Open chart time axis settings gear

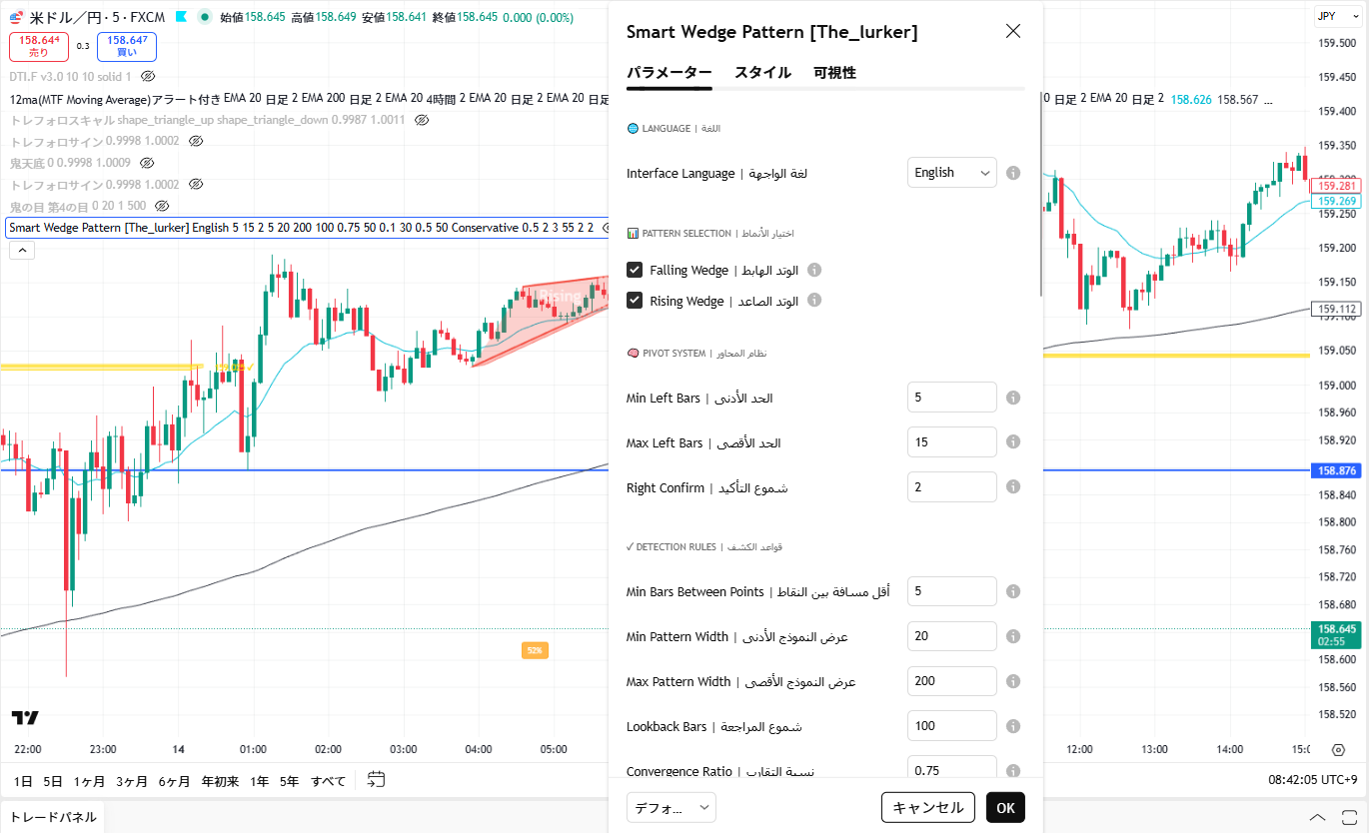click(1338, 749)
